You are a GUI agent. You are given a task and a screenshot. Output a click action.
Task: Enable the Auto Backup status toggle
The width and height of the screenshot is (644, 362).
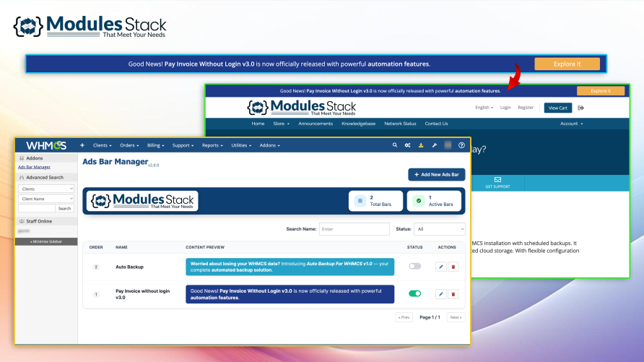415,266
